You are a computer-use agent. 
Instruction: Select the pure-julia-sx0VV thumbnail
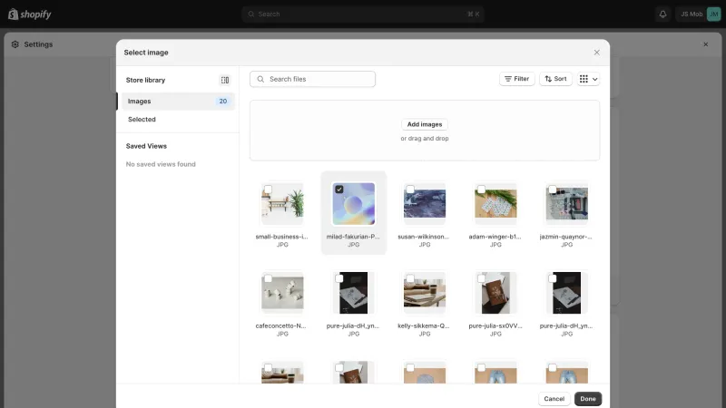coord(495,293)
